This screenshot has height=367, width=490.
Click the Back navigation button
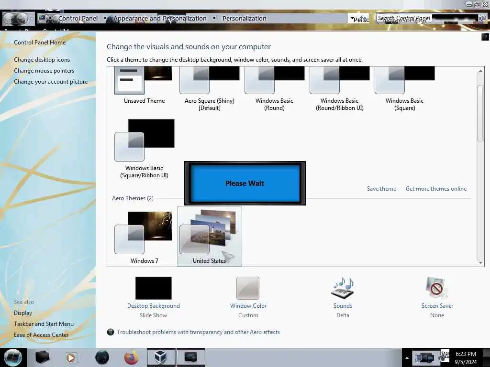click(9, 19)
